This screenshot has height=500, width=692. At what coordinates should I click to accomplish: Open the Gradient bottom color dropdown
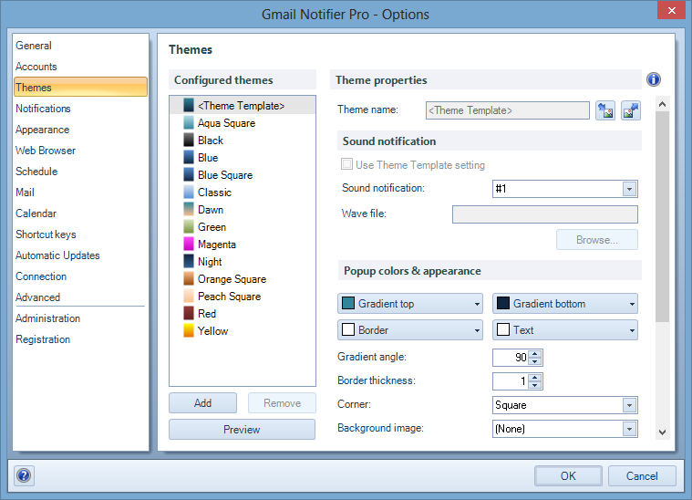coord(565,304)
